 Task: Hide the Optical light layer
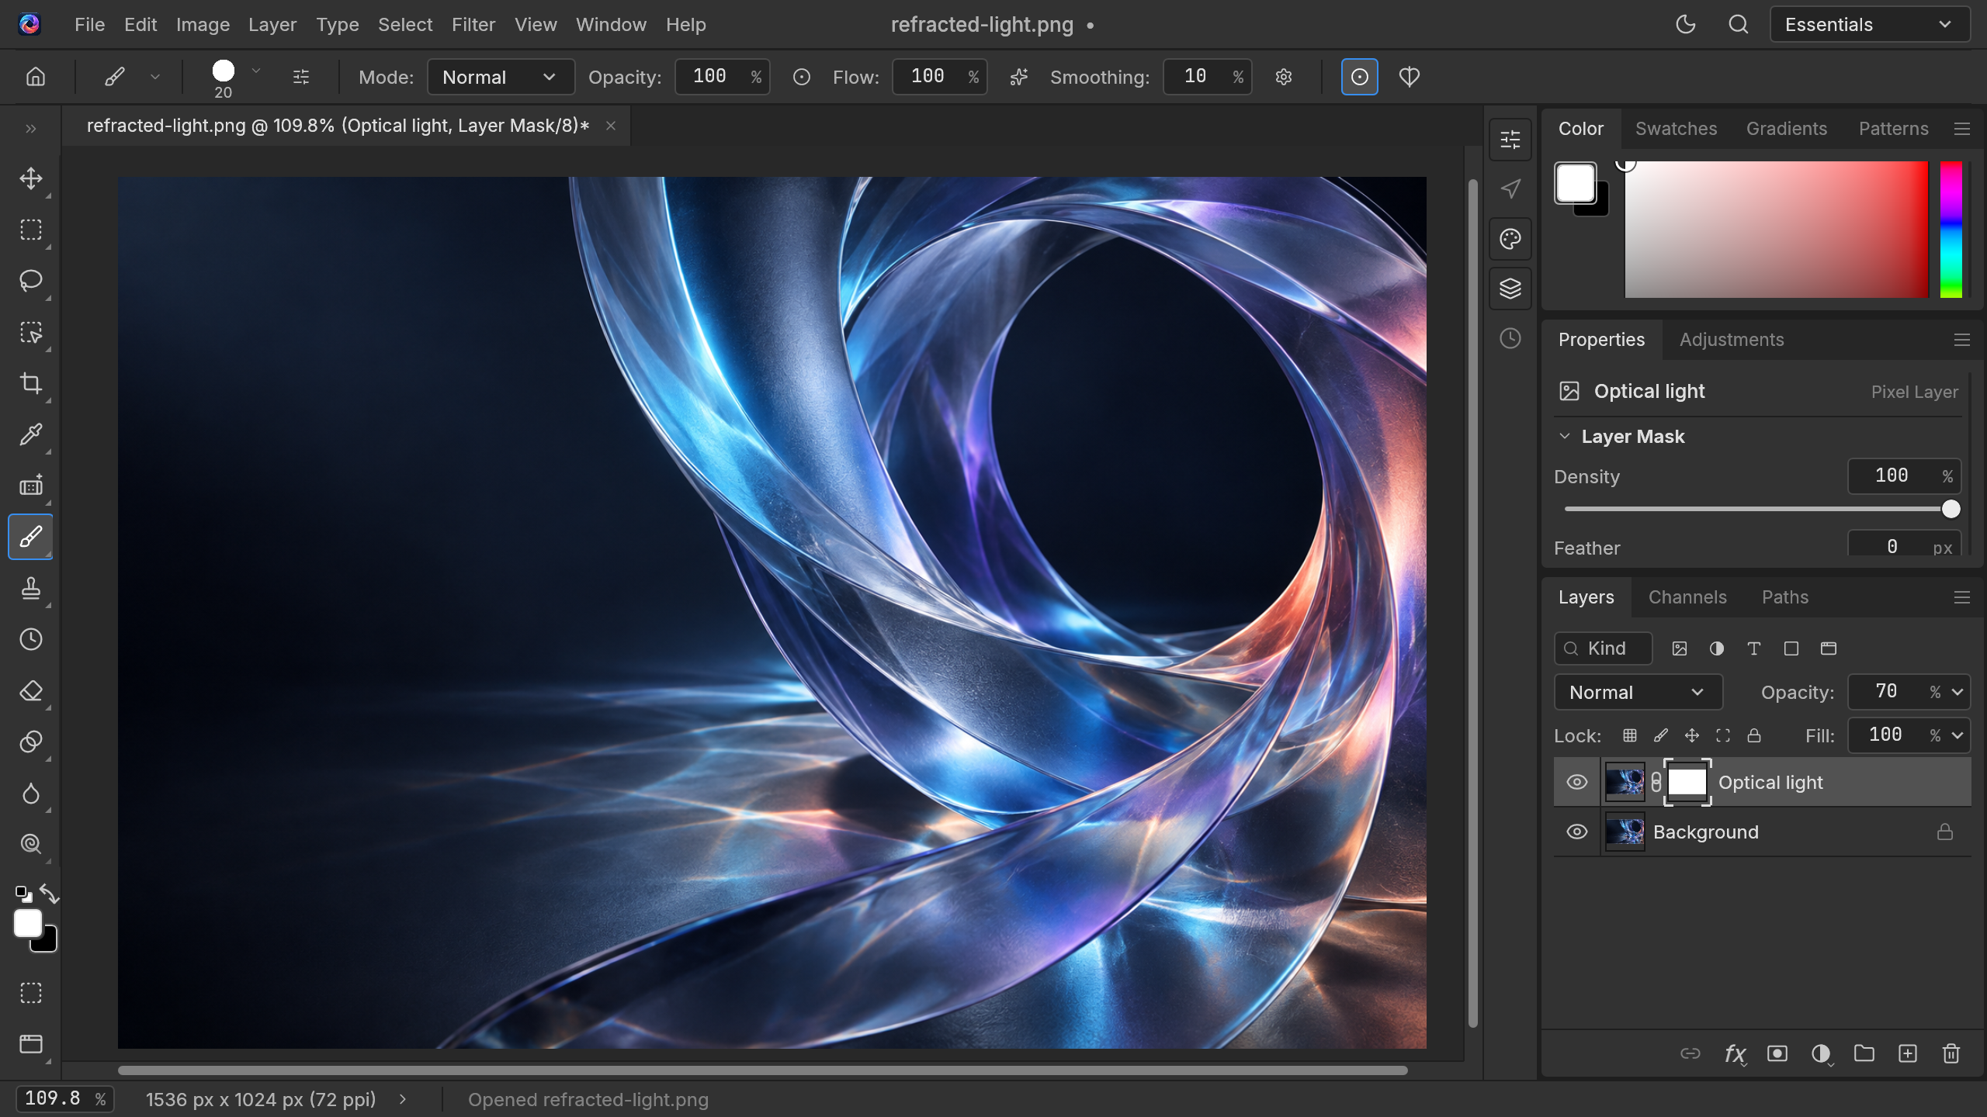(1577, 782)
